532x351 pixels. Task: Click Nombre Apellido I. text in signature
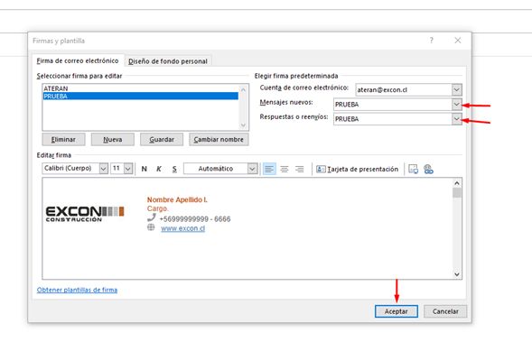(177, 200)
